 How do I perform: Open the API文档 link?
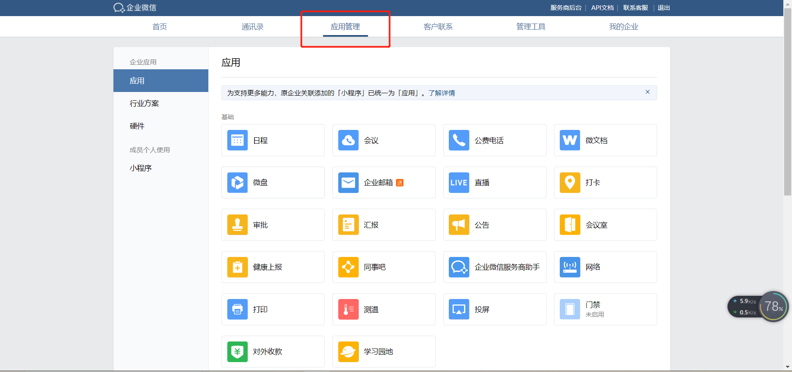(x=602, y=8)
